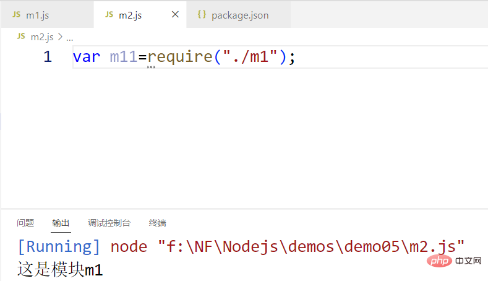The image size is (488, 281).
Task: Click the 'var' keyword in the code
Action: click(87, 57)
